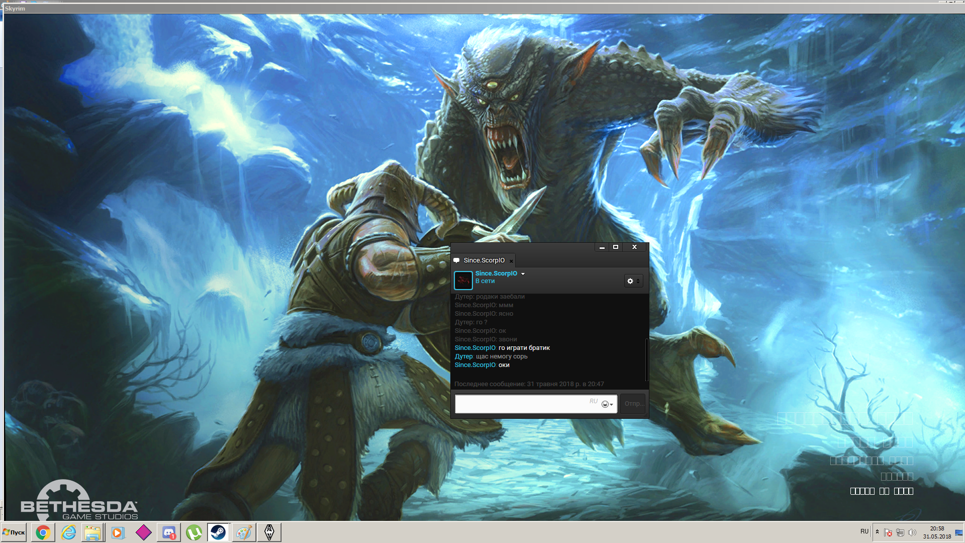
Task: Open Google Chrome from the taskbar
Action: tap(43, 532)
